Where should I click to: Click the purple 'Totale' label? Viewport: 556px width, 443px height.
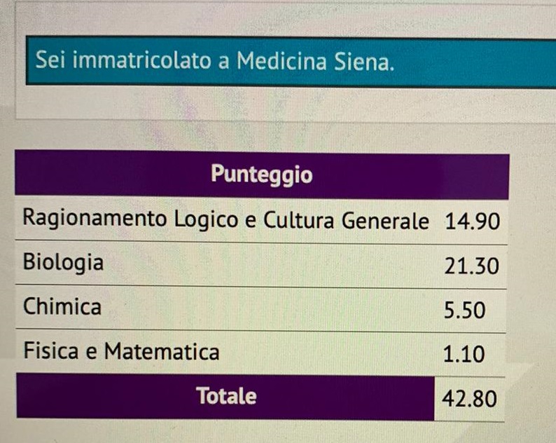(226, 396)
